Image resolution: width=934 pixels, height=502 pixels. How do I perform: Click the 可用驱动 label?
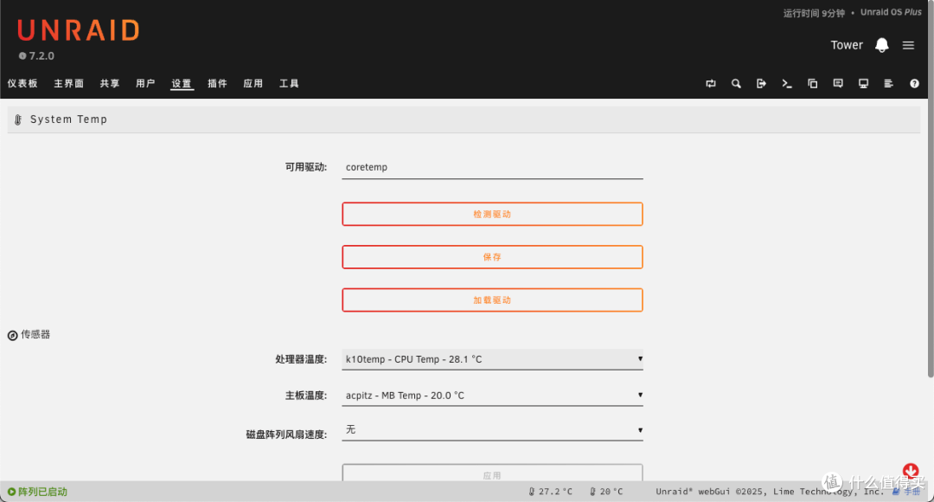coord(305,168)
